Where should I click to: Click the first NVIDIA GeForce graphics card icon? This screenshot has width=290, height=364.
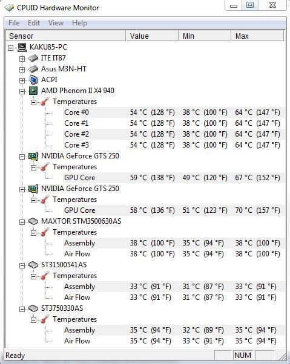(x=33, y=156)
